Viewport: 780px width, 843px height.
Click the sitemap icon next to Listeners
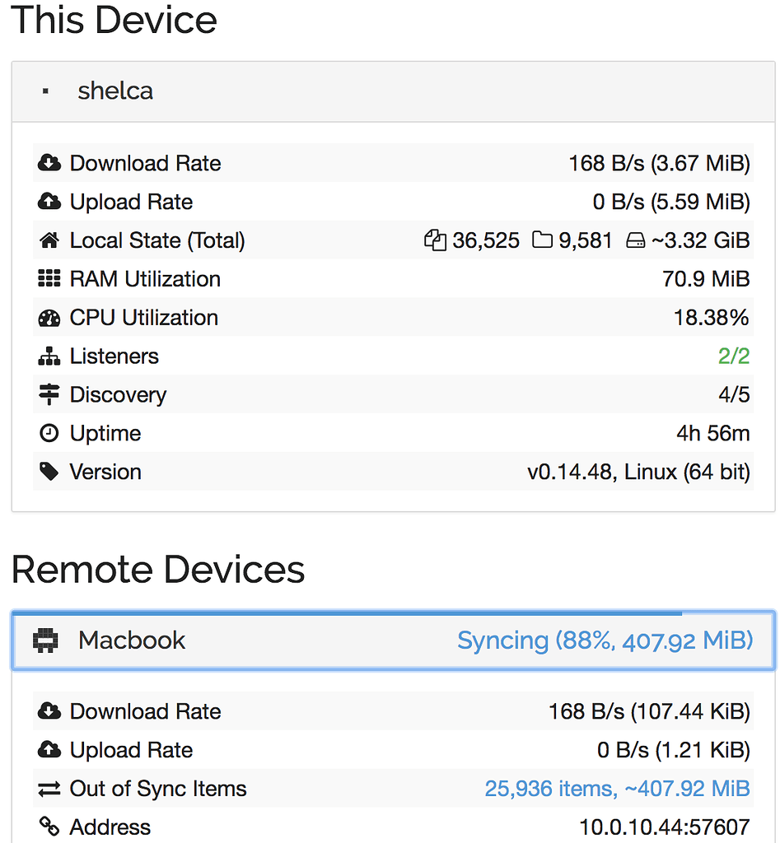tap(49, 356)
